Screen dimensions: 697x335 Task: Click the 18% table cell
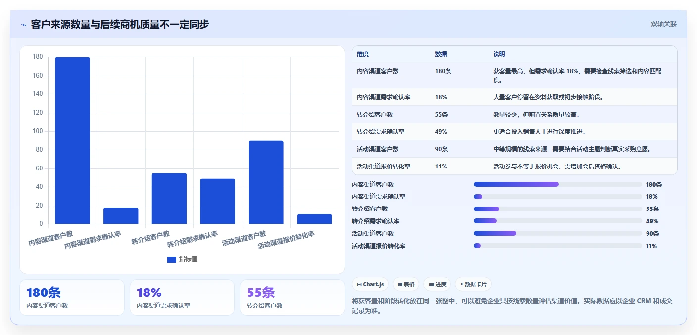(x=441, y=97)
